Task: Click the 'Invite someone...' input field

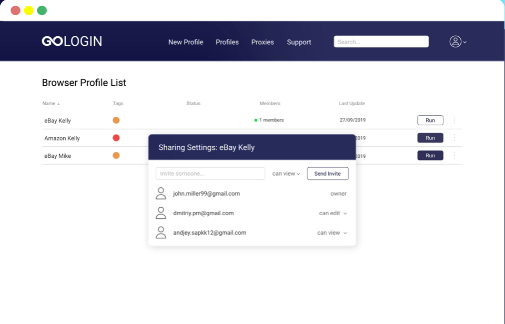Action: (x=210, y=174)
